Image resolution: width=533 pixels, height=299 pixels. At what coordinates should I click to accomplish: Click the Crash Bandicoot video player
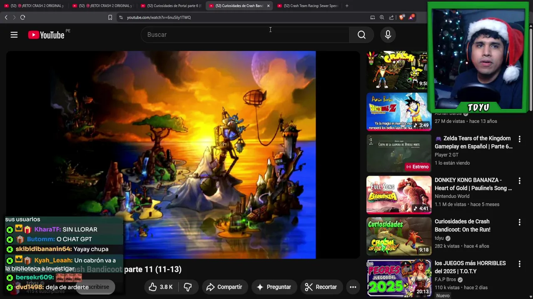tap(183, 155)
